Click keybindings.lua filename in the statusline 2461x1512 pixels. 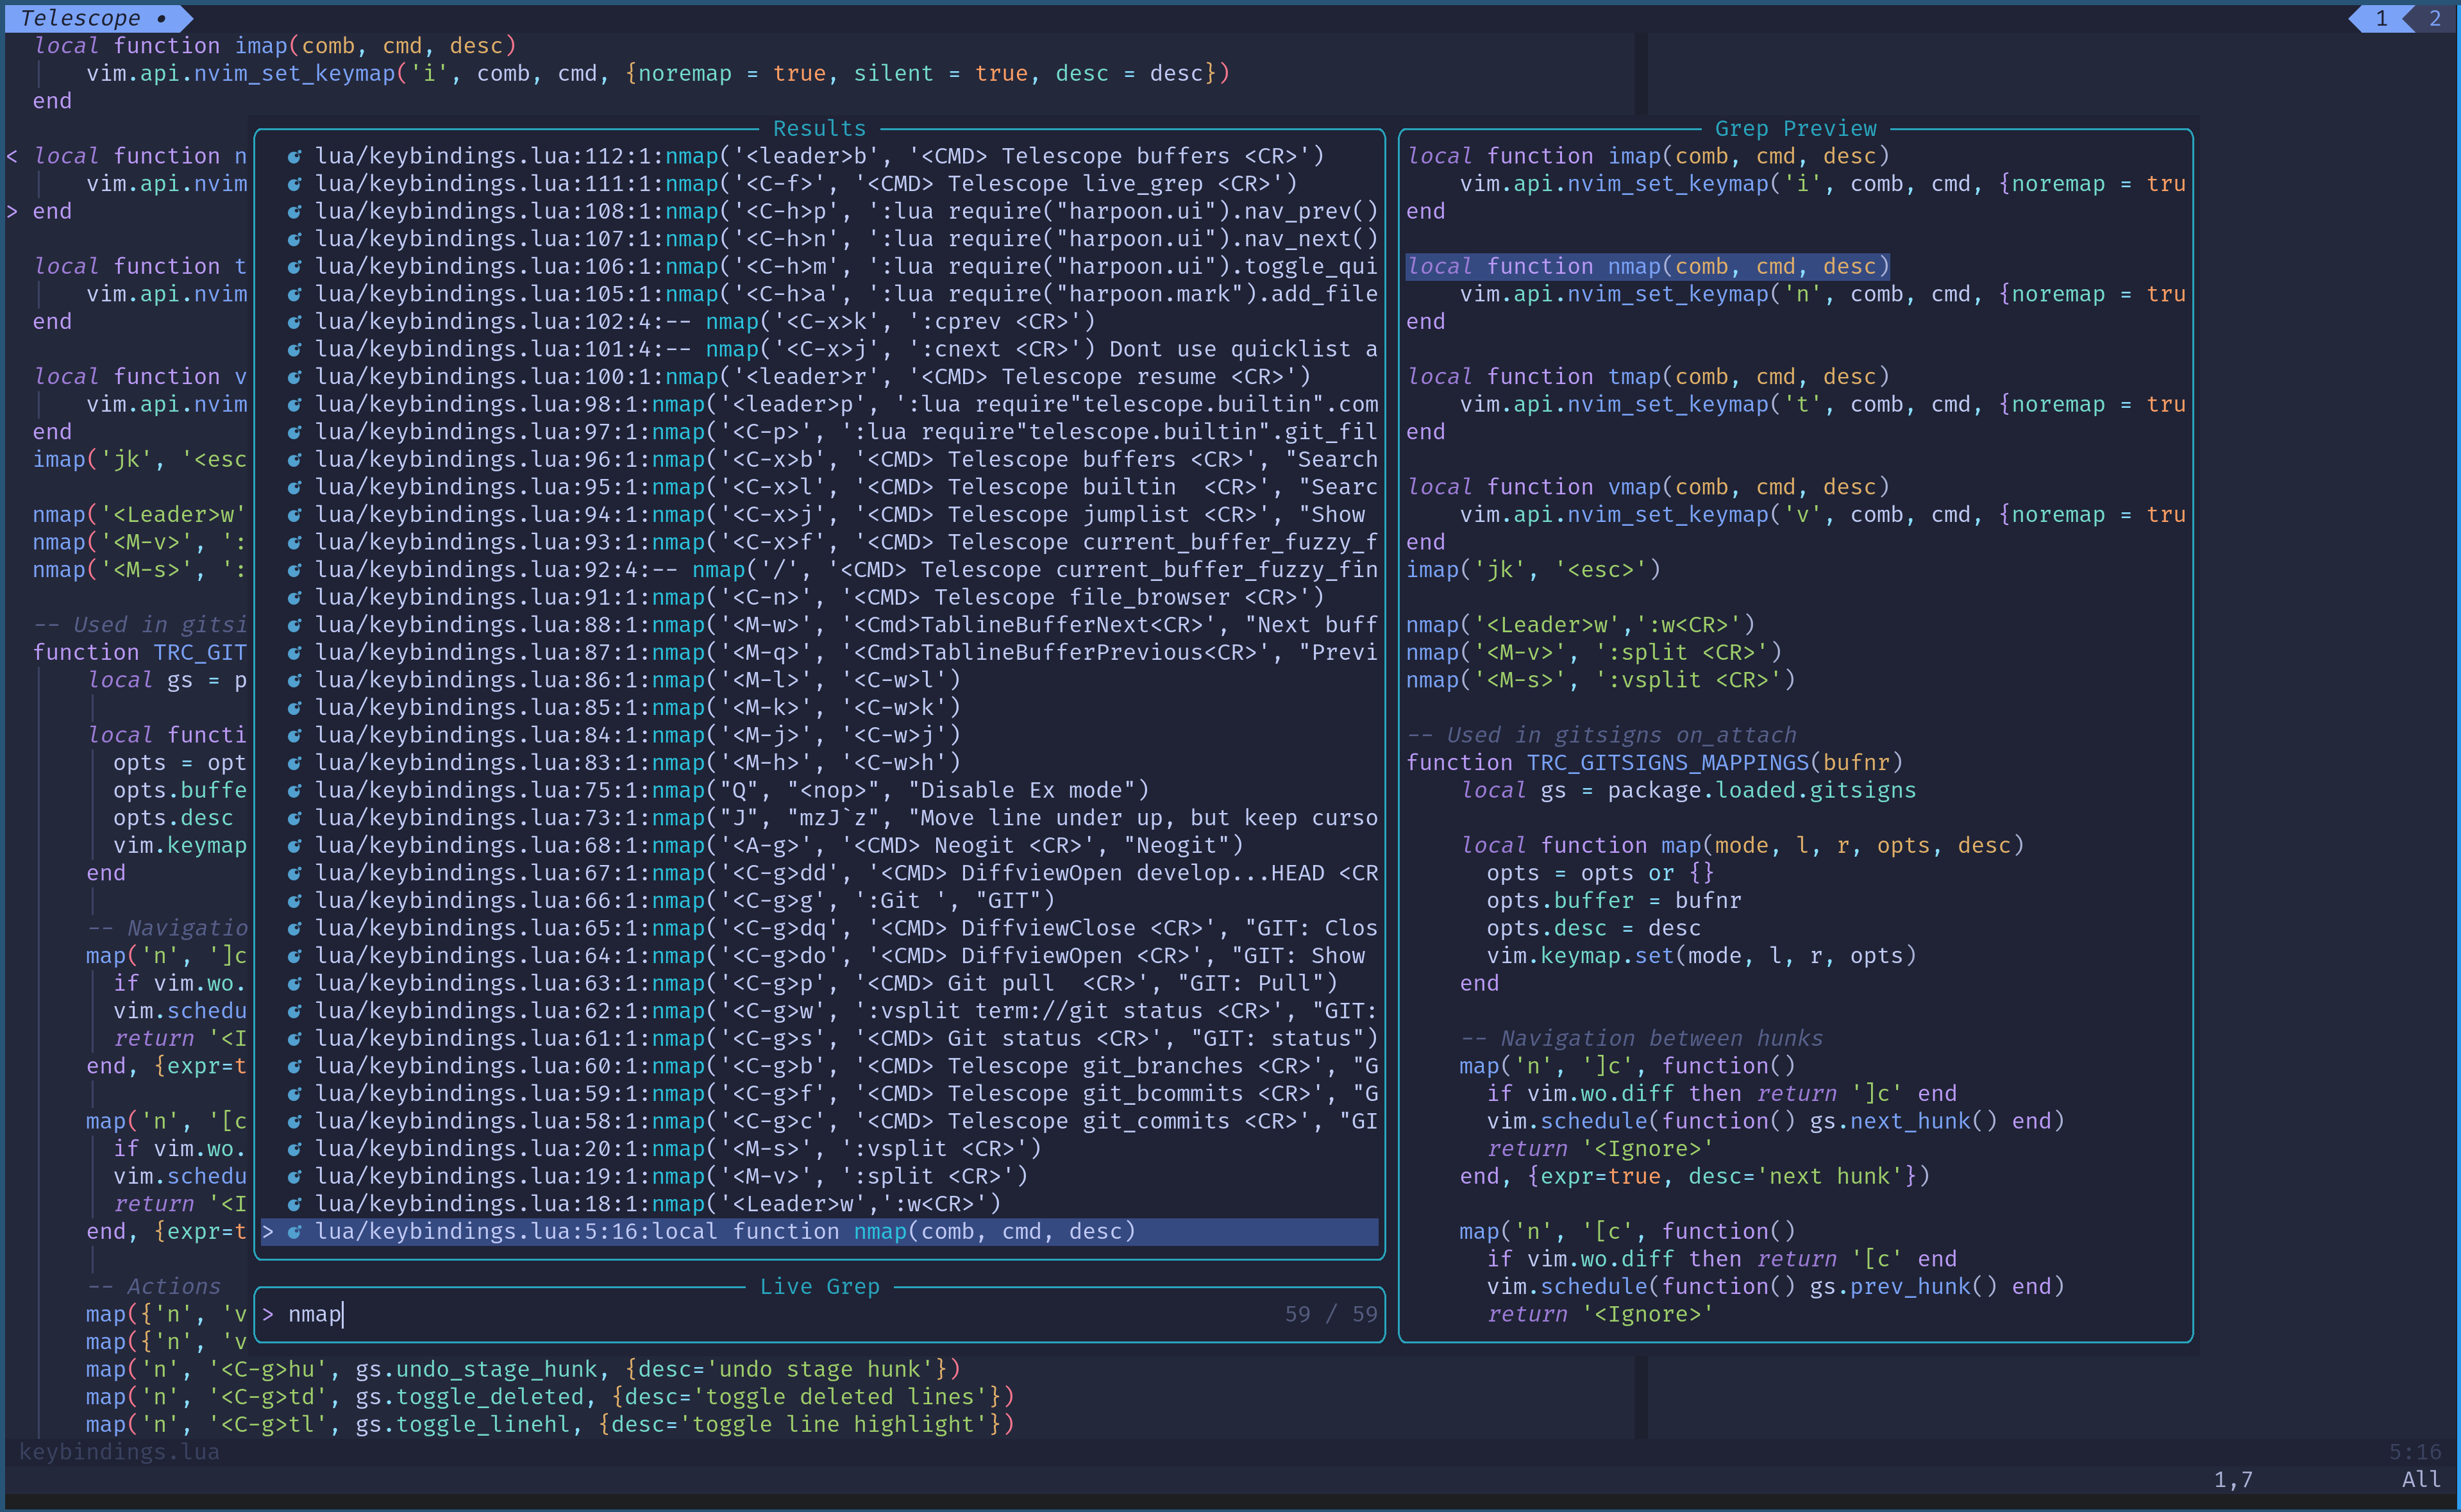pyautogui.click(x=119, y=1452)
